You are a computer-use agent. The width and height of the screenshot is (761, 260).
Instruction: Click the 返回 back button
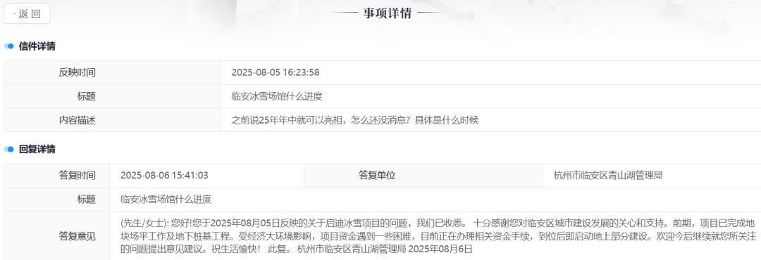(x=27, y=13)
